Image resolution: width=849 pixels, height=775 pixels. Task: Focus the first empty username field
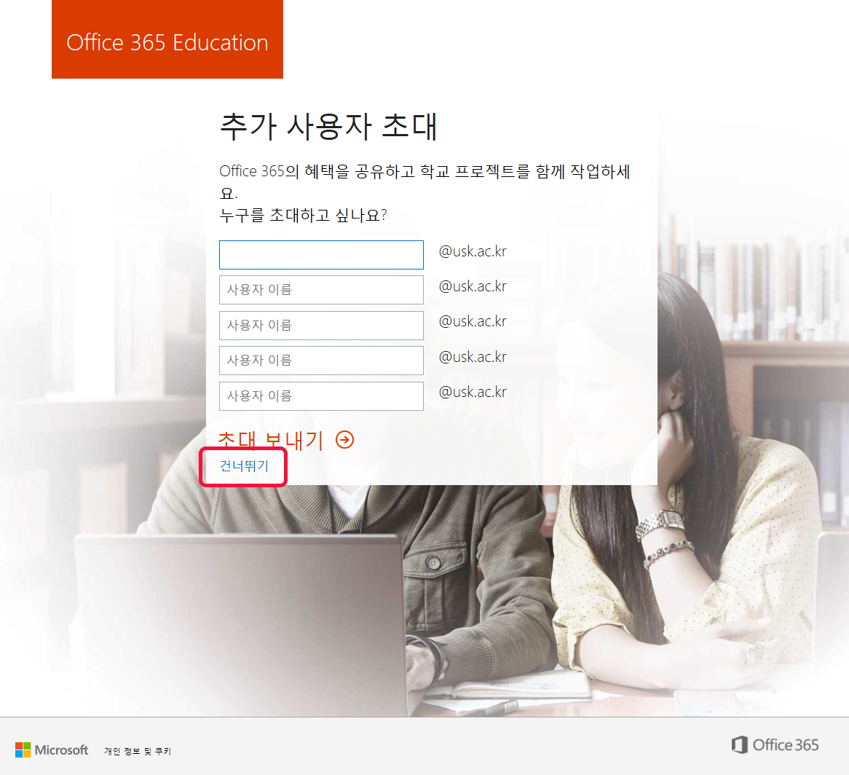tap(321, 254)
